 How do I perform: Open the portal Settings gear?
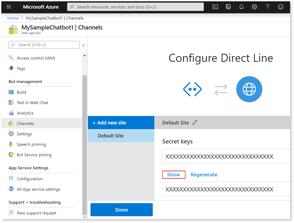tap(254, 7)
